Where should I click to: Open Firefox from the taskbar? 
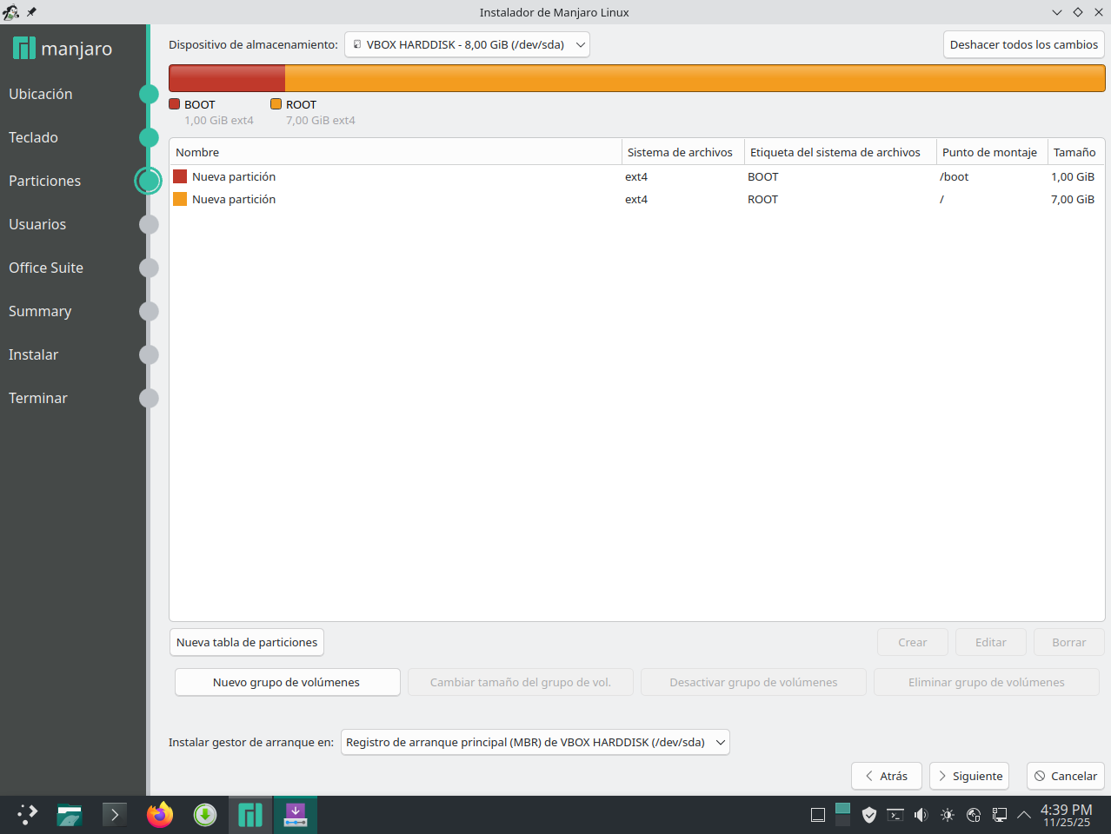coord(159,815)
